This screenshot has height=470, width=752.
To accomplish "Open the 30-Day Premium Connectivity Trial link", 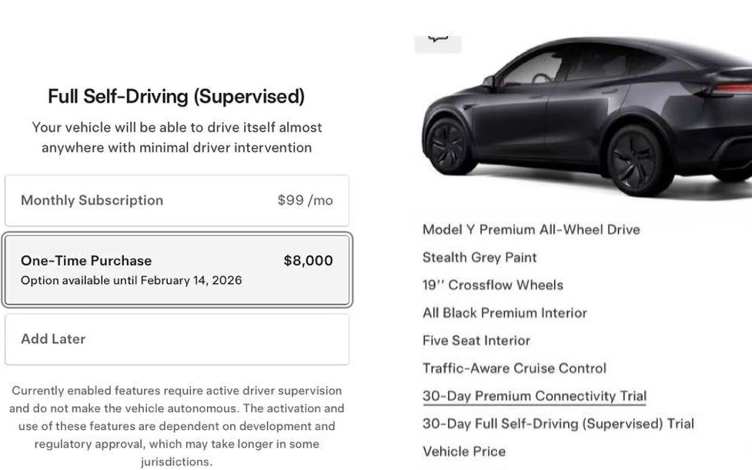I will (534, 396).
